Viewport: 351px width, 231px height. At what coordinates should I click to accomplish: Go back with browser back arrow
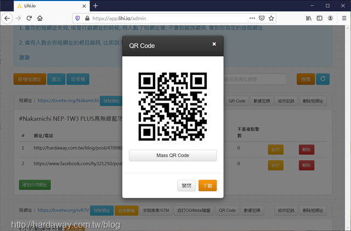[7, 18]
